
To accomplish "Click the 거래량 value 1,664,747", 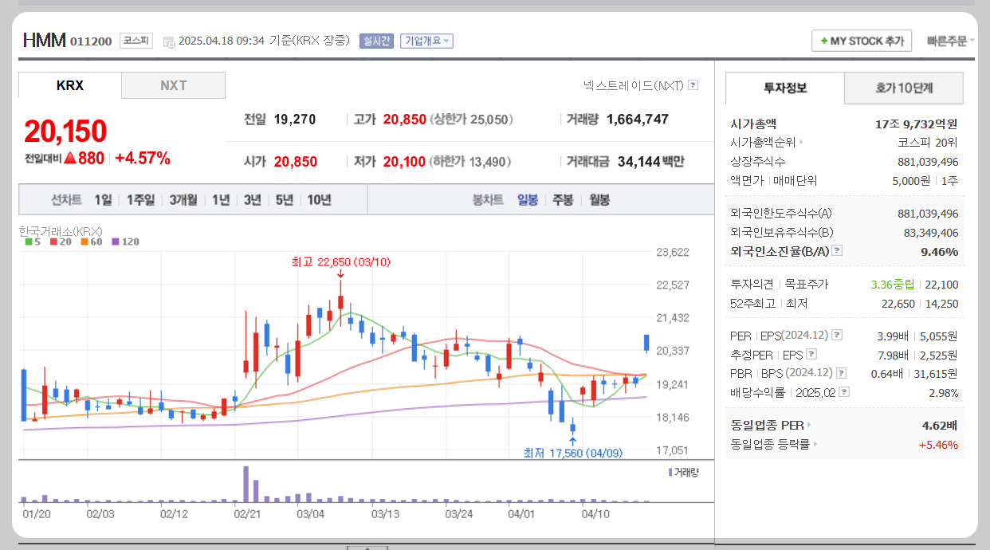I will tap(638, 120).
